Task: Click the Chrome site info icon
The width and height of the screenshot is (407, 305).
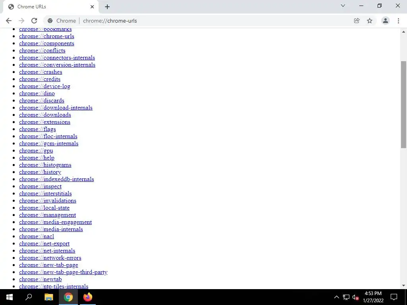Action: (50, 21)
